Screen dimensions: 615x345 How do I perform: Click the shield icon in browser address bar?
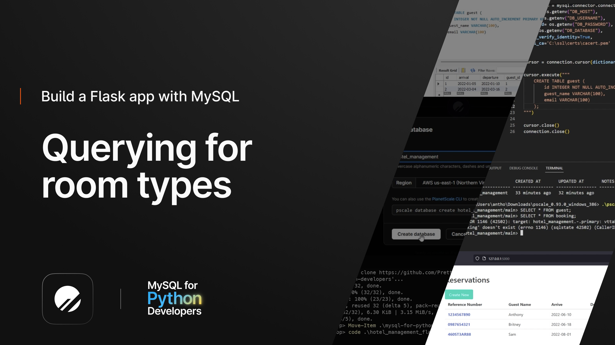click(x=477, y=258)
